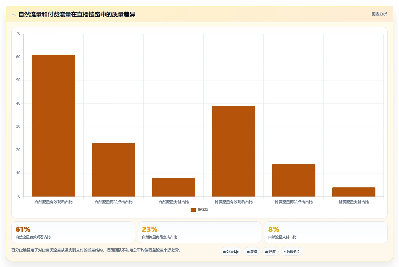This screenshot has width=399, height=267.
Task: Open the 8% 自然流量支付占比 card
Action: click(x=326, y=232)
